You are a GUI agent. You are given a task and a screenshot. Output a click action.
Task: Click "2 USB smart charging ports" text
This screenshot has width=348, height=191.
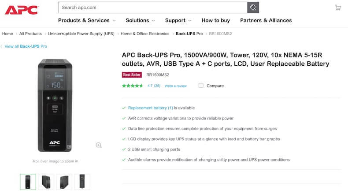[154, 149]
